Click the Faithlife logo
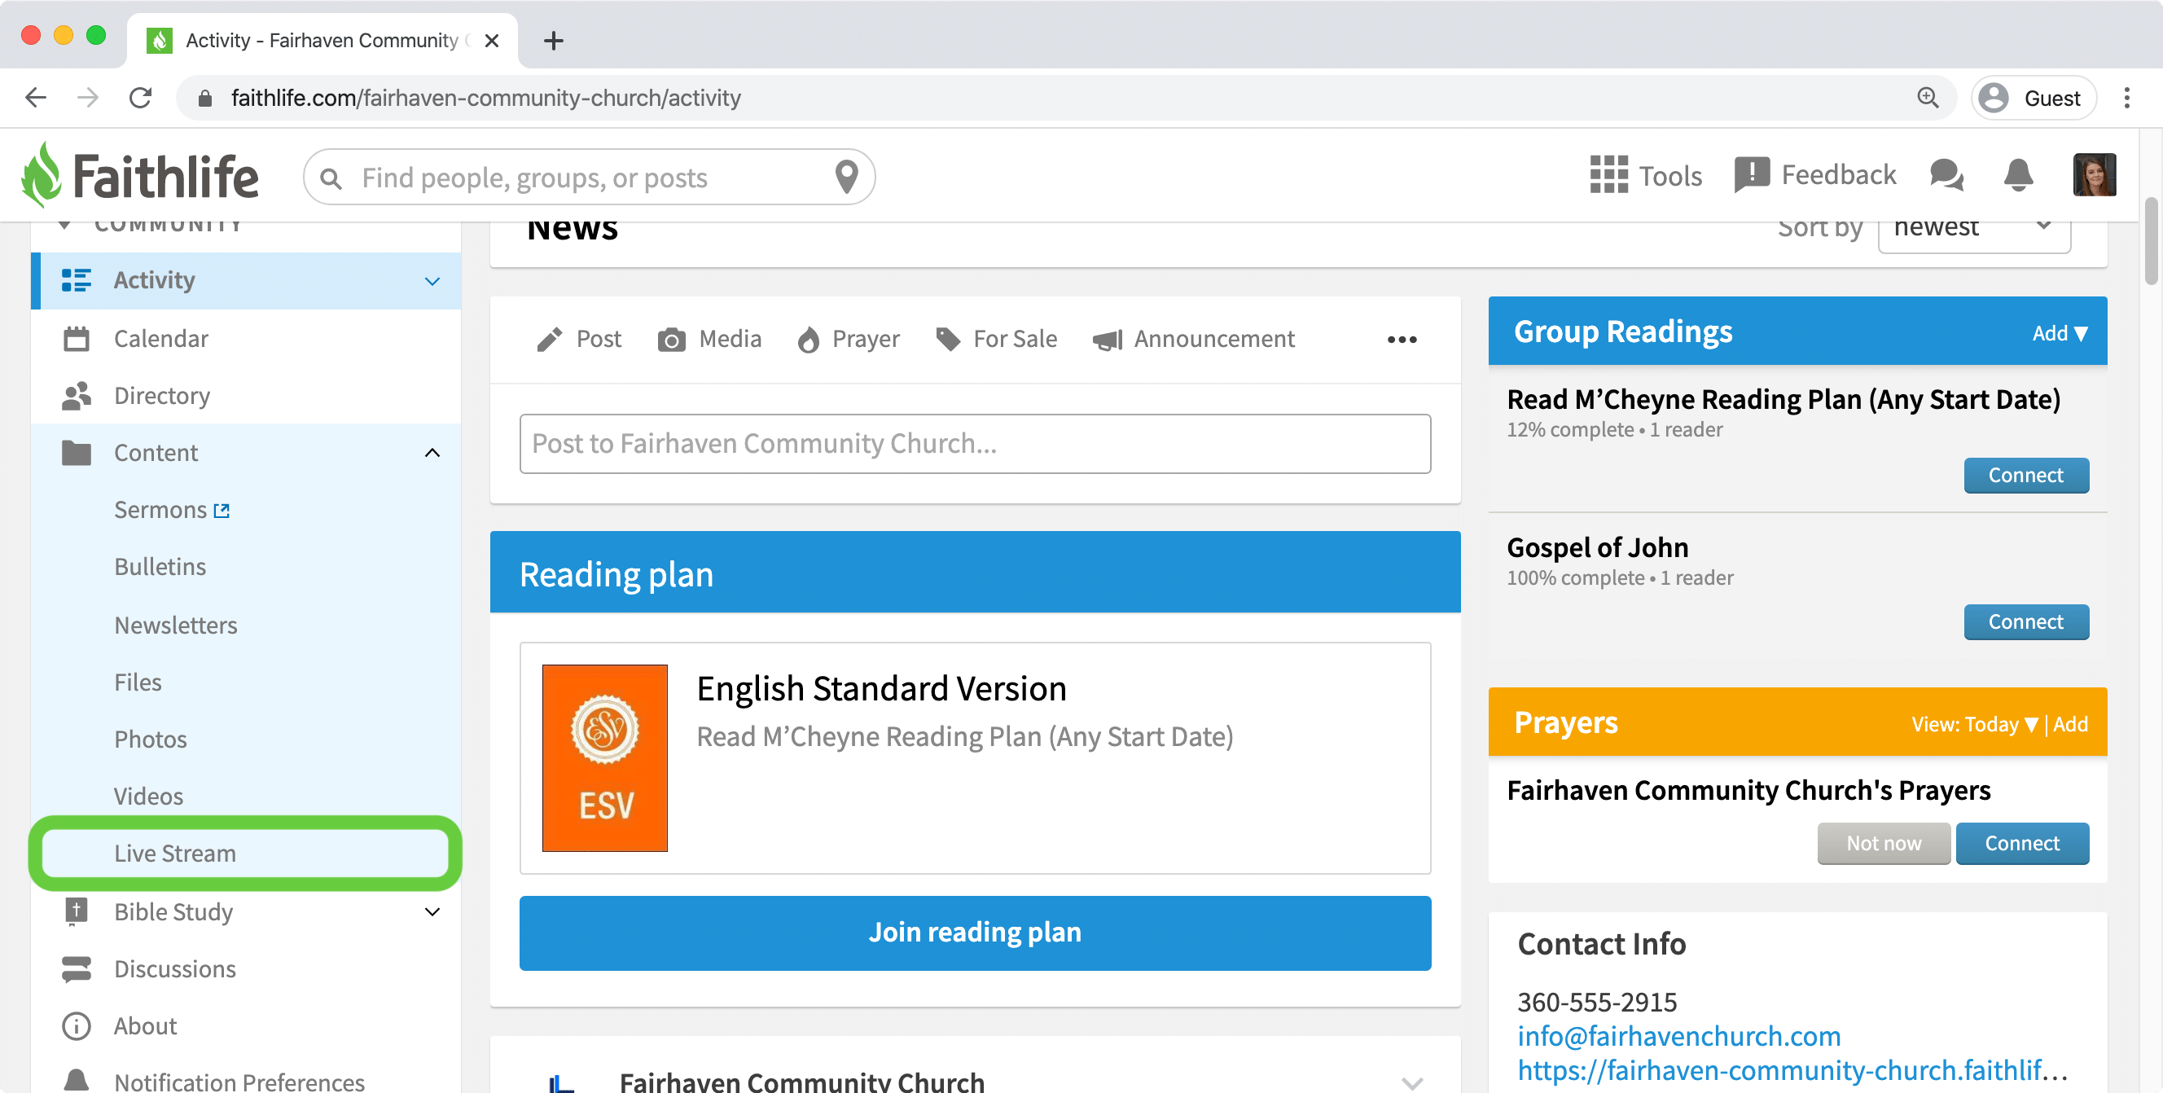Screen dimensions: 2163x1093 click(x=140, y=175)
